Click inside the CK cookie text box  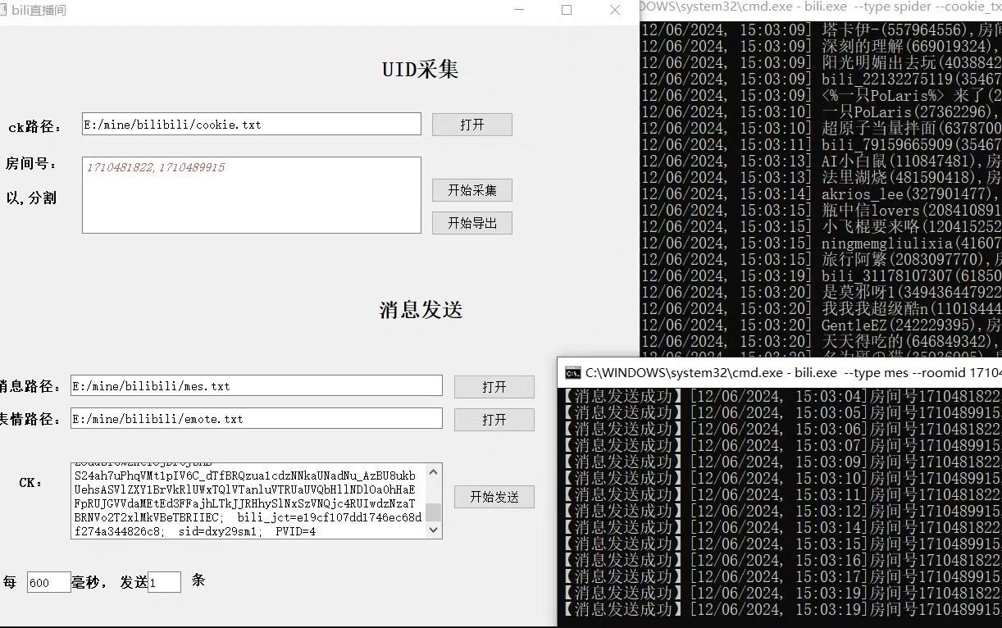[x=248, y=501]
